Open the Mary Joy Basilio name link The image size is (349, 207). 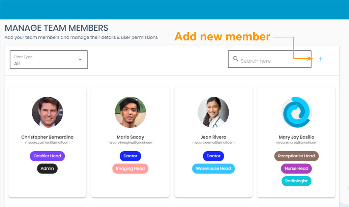(296, 137)
